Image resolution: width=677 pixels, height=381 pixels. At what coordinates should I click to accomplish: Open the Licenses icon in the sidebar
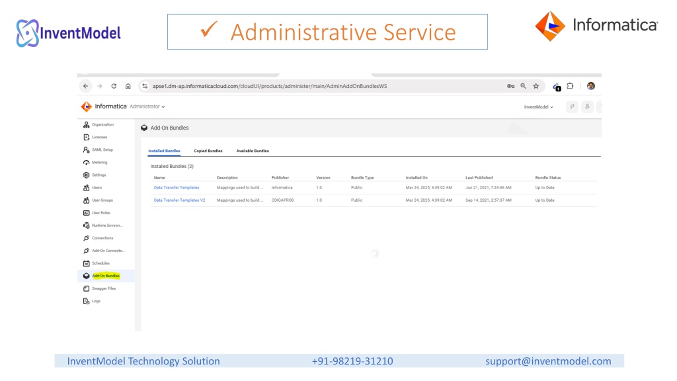[87, 137]
